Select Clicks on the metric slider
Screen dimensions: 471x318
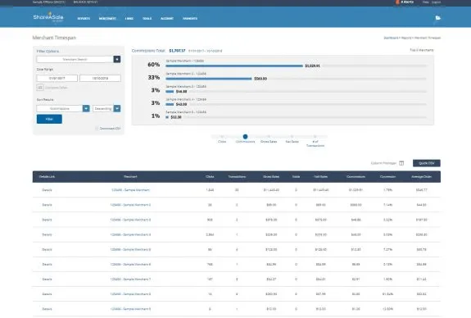tap(222, 137)
